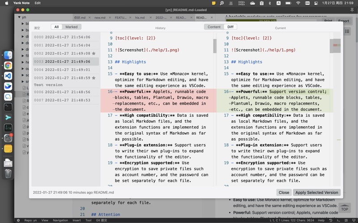Expand the sixth folder under yn
This screenshot has height=223, width=358.
point(23,56)
